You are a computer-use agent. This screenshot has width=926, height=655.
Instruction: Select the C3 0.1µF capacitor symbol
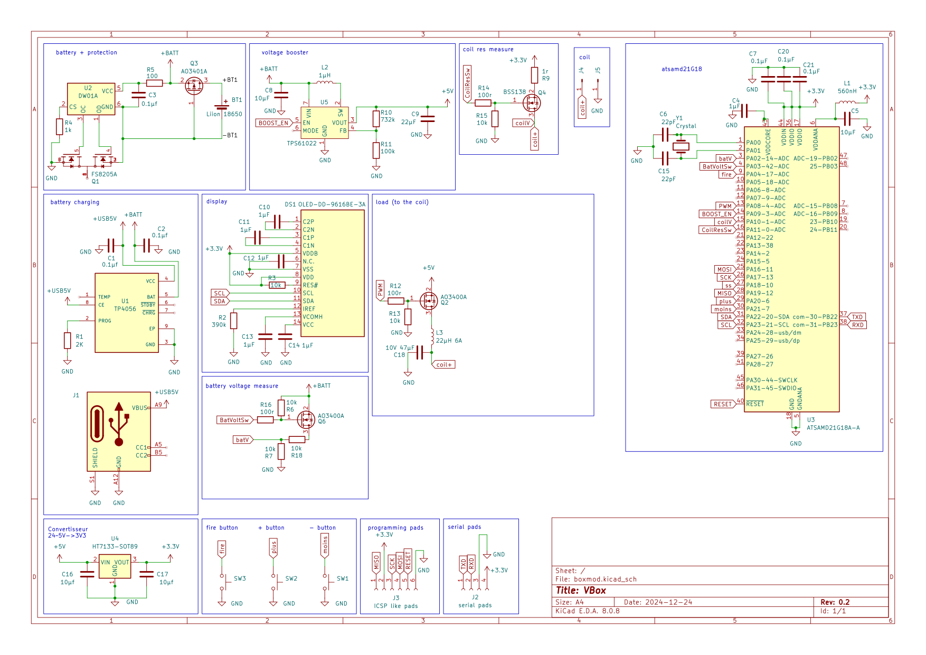pyautogui.click(x=138, y=95)
